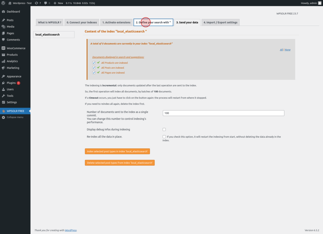Visit the Wordpress - Test site home icon
This screenshot has height=234, width=323.
tap(10, 3)
